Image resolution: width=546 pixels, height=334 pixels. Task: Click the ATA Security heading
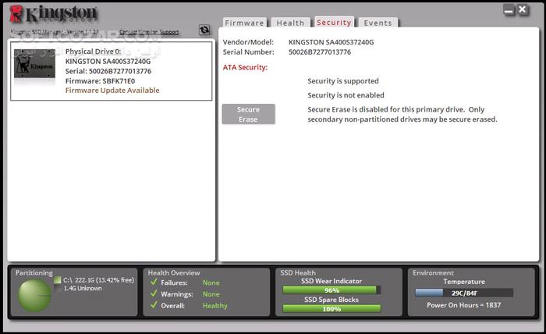click(x=245, y=67)
